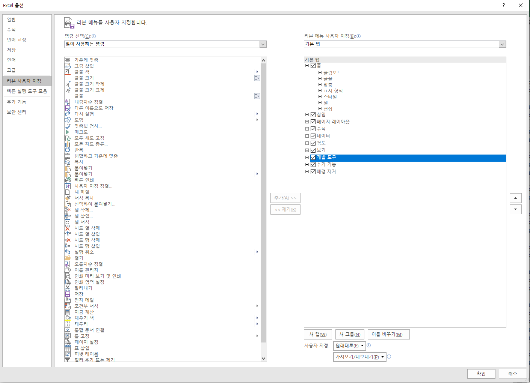Screen dimensions: 530x383
Task: Confirm with the 확인 button
Action: [x=481, y=374]
